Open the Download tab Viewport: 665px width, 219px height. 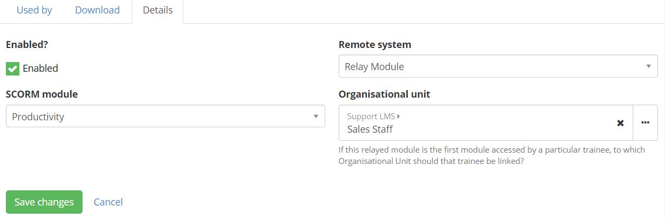[x=97, y=10]
